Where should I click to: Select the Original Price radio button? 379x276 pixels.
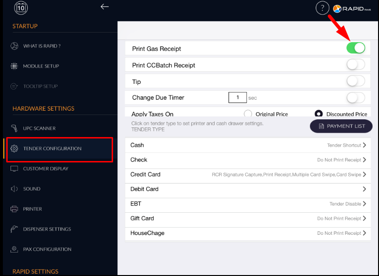pyautogui.click(x=248, y=114)
